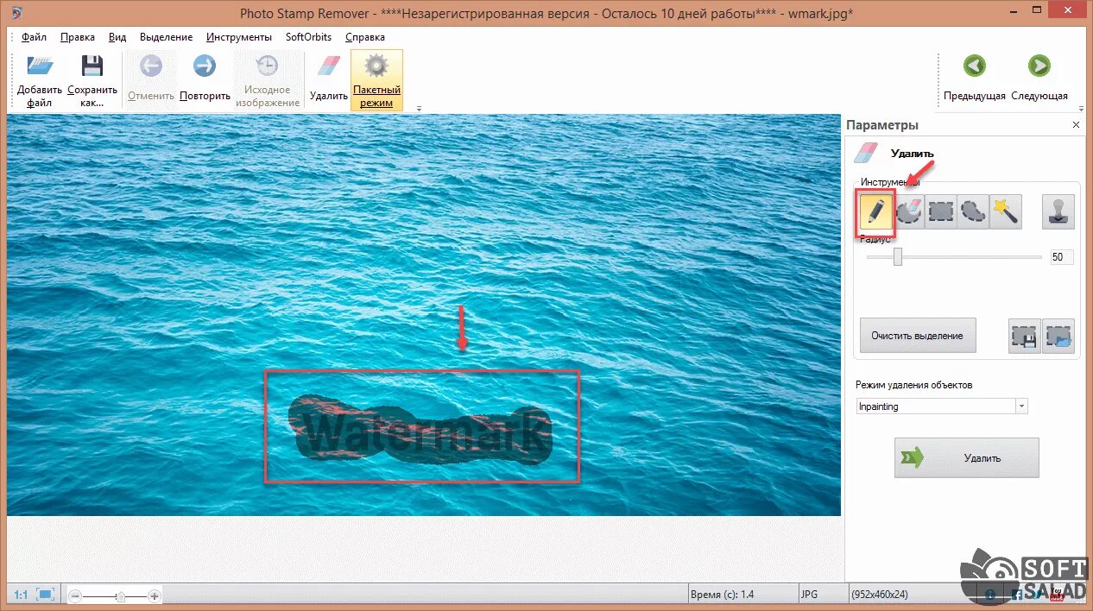This screenshot has height=611, width=1093.
Task: Zoom in with plus button
Action: tap(155, 595)
